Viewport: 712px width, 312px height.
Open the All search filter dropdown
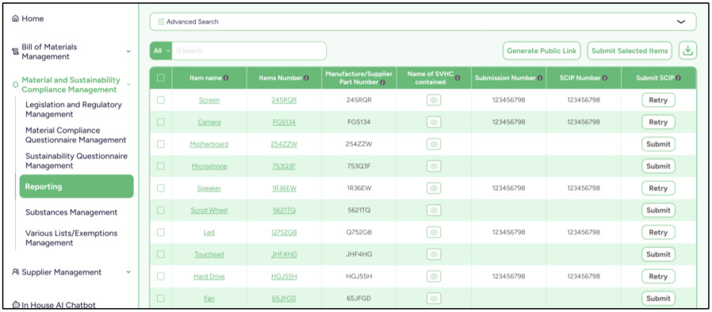pyautogui.click(x=161, y=51)
